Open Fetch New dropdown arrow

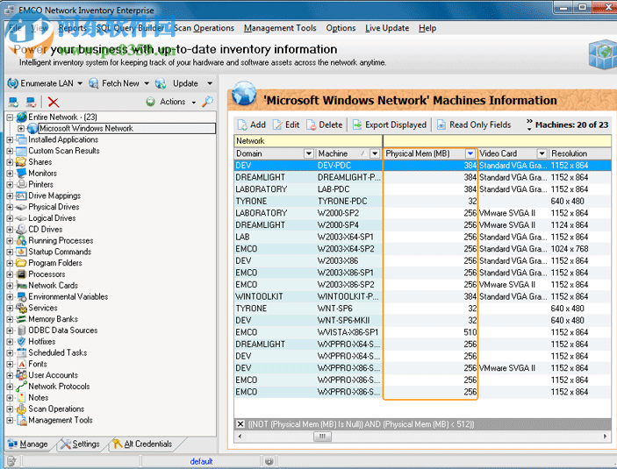(147, 83)
